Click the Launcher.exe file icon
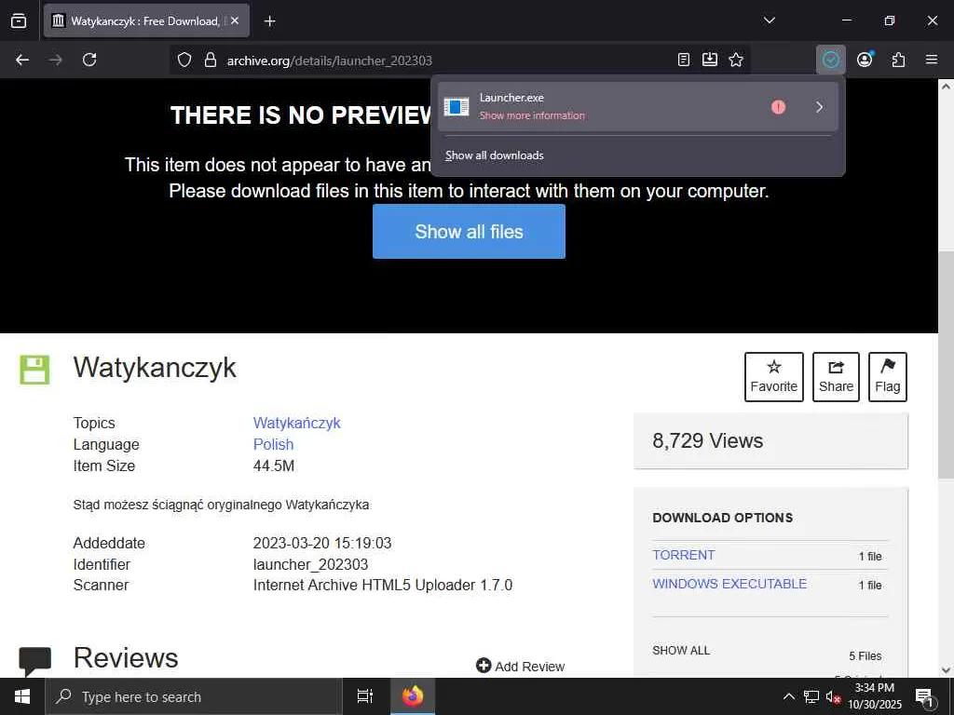This screenshot has width=954, height=715. (x=457, y=107)
